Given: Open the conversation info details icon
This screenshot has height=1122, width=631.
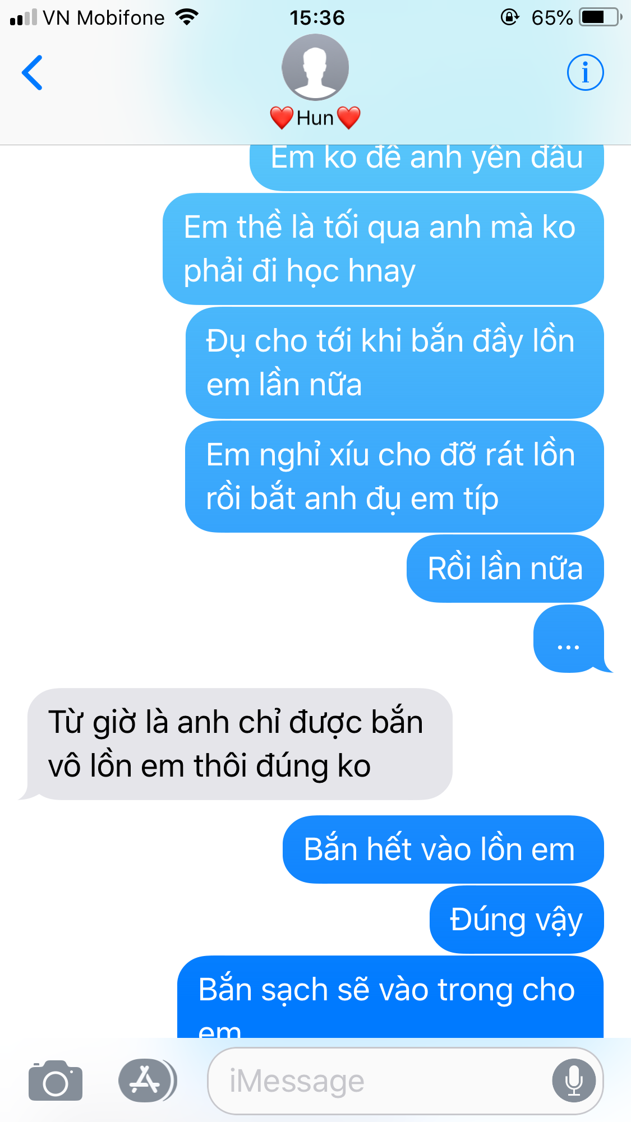Looking at the screenshot, I should click(x=585, y=72).
